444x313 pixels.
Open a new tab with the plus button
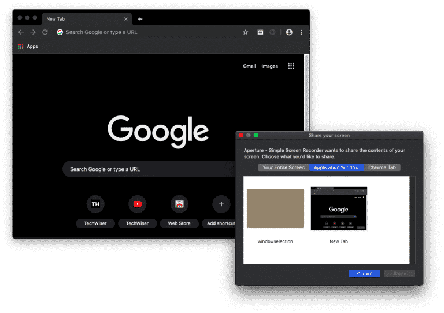click(140, 19)
